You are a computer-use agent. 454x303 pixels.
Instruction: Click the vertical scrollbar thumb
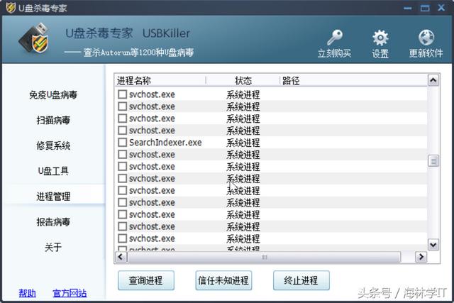(433, 161)
